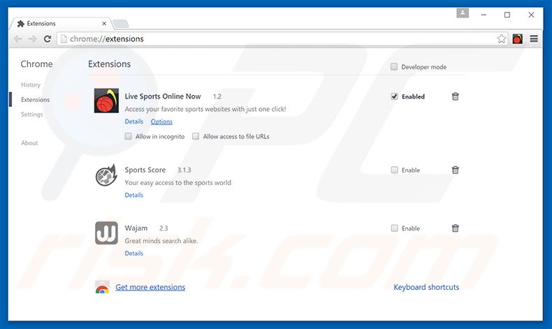Enable the Sports Score extension
Screen dimensions: 552x329
coord(394,170)
